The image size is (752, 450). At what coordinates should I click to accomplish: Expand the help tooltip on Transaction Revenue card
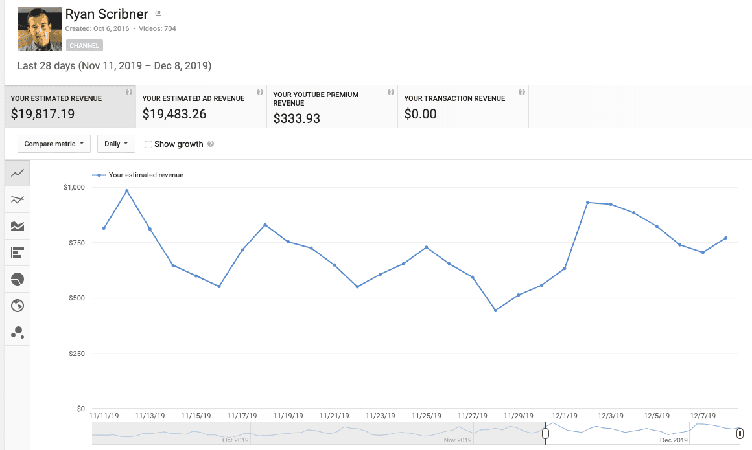(521, 92)
